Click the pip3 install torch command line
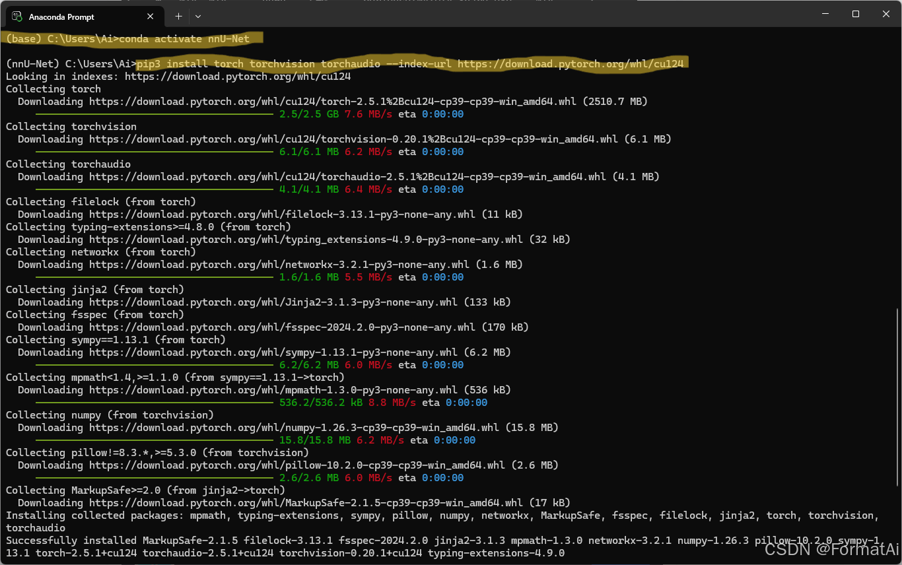Image resolution: width=902 pixels, height=565 pixels. (409, 64)
